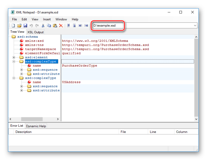Click the PurchaseOrderType value

pos(80,66)
